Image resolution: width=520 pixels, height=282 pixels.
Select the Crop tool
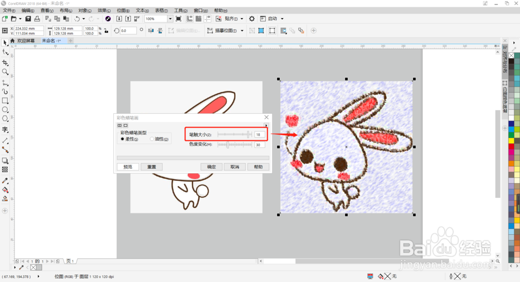[5, 62]
